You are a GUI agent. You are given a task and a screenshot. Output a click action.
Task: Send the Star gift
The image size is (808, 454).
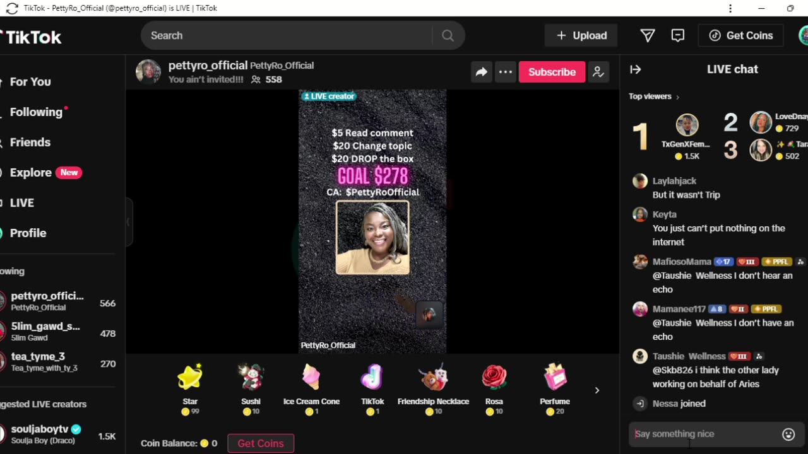[190, 389]
